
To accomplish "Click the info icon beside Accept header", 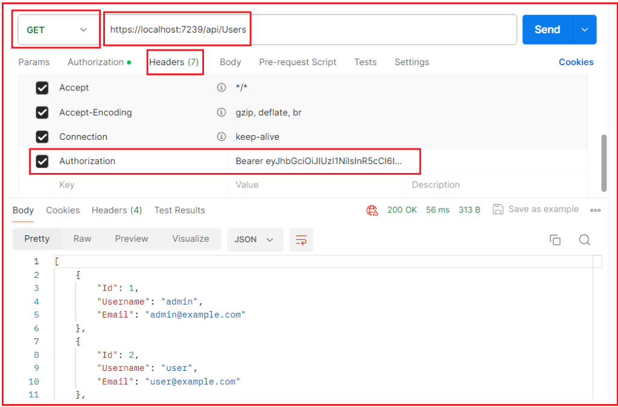I will (x=221, y=87).
